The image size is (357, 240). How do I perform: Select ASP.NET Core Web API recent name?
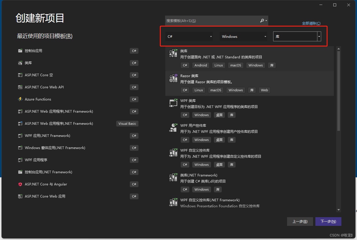click(44, 87)
